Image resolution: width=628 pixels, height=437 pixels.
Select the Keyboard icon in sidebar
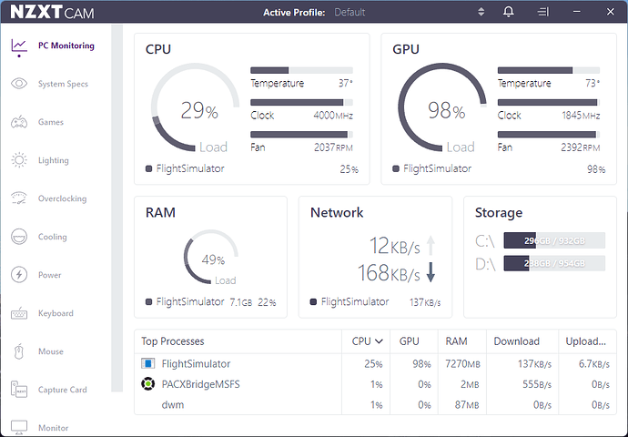(19, 313)
